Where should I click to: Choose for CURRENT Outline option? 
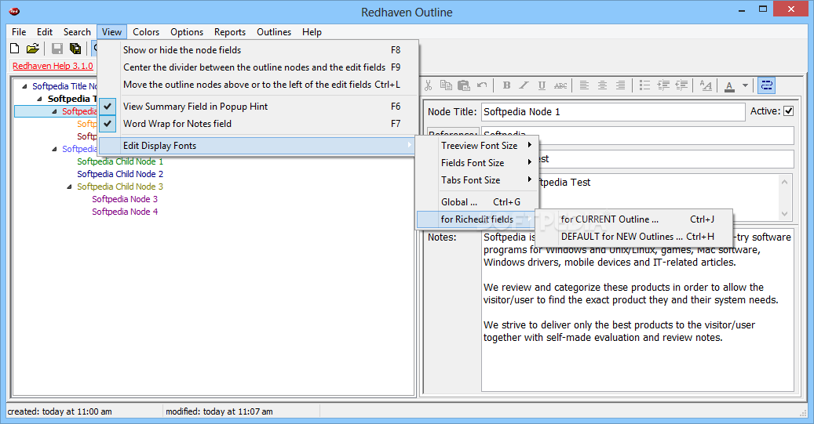point(633,219)
